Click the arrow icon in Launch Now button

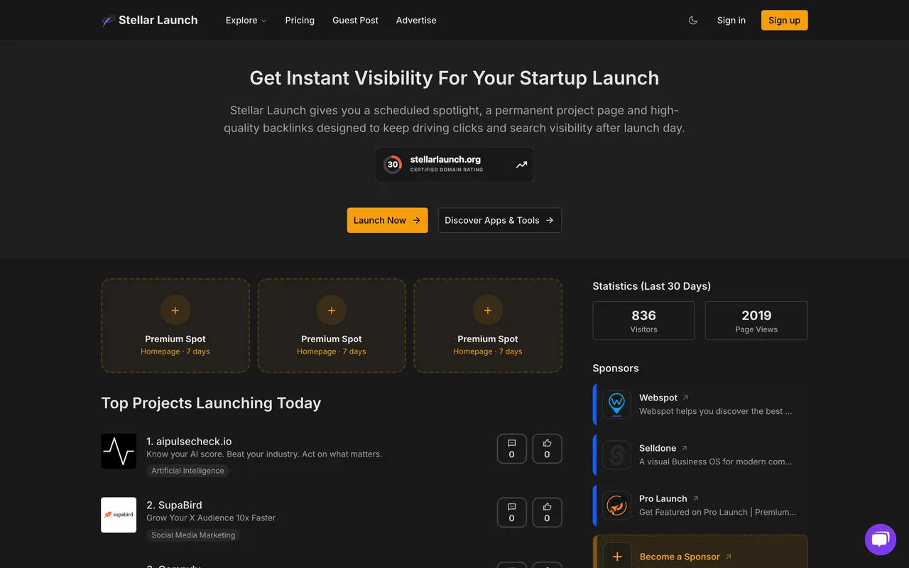coord(416,220)
